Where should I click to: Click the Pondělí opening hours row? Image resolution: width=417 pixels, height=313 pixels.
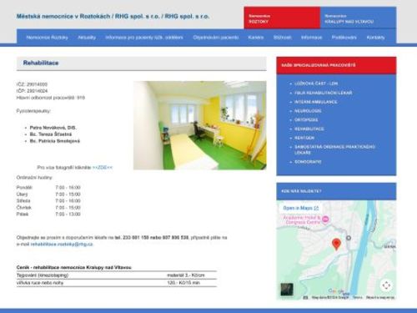(x=48, y=188)
